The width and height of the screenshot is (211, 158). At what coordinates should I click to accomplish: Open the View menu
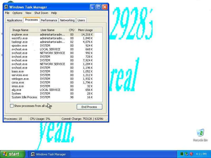(x=28, y=13)
